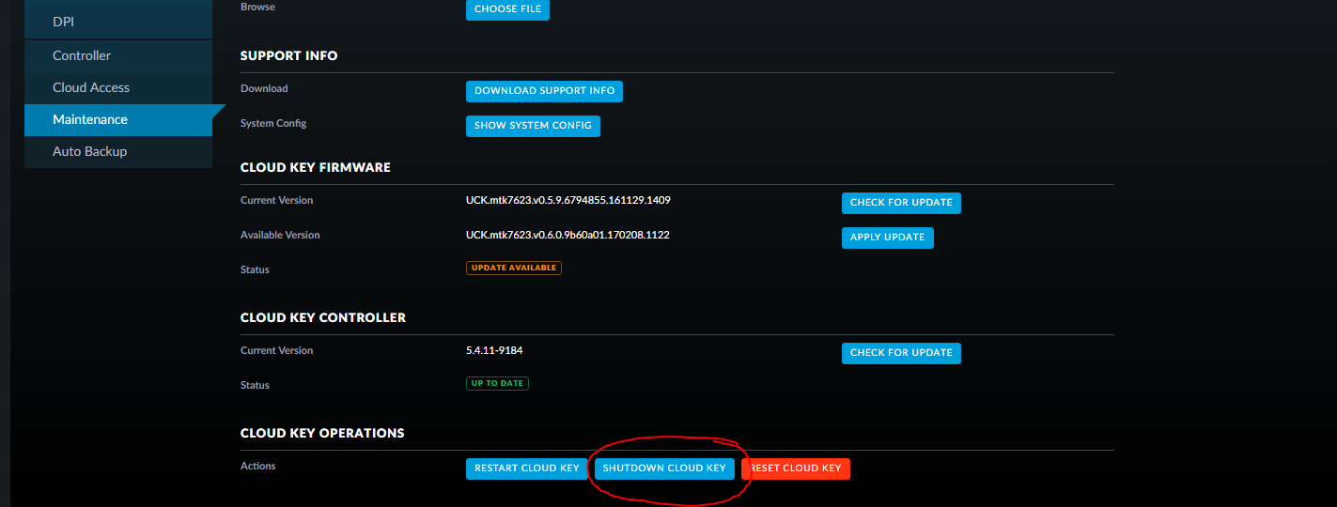Click the Support Info heading
The height and width of the screenshot is (507, 1337).
pyautogui.click(x=289, y=55)
